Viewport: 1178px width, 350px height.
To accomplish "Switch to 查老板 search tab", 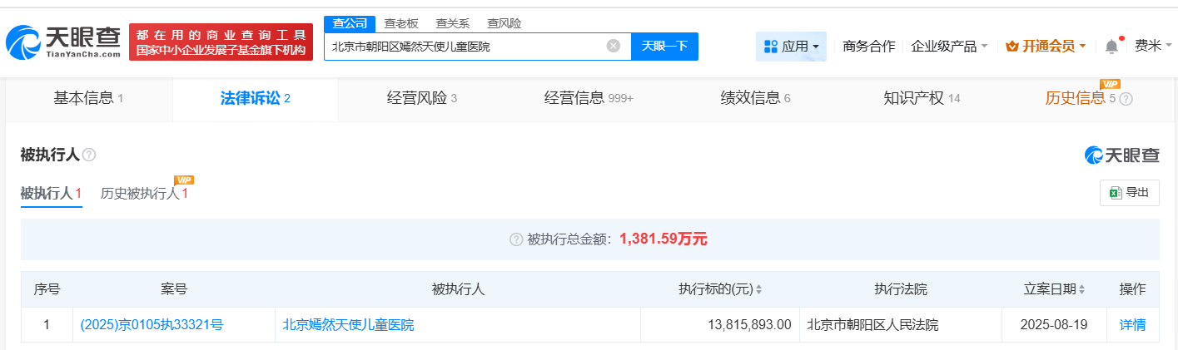I will [x=401, y=23].
